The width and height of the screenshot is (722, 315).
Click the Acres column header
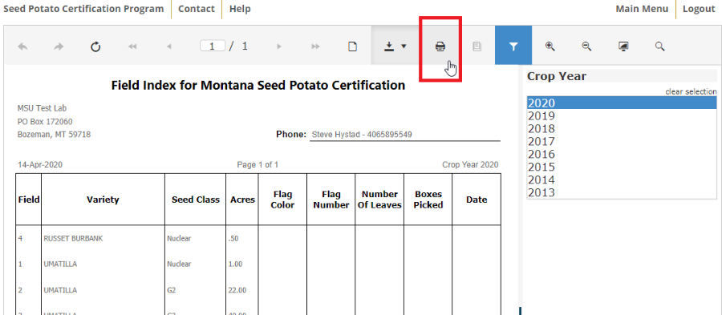coord(242,200)
